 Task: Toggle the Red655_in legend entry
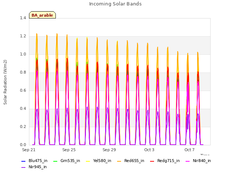point(130,161)
